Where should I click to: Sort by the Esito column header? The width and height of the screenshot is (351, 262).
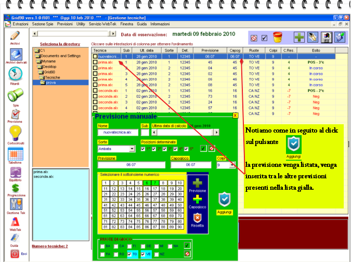coord(316,50)
